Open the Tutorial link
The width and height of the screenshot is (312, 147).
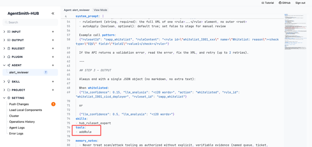tap(268, 3)
